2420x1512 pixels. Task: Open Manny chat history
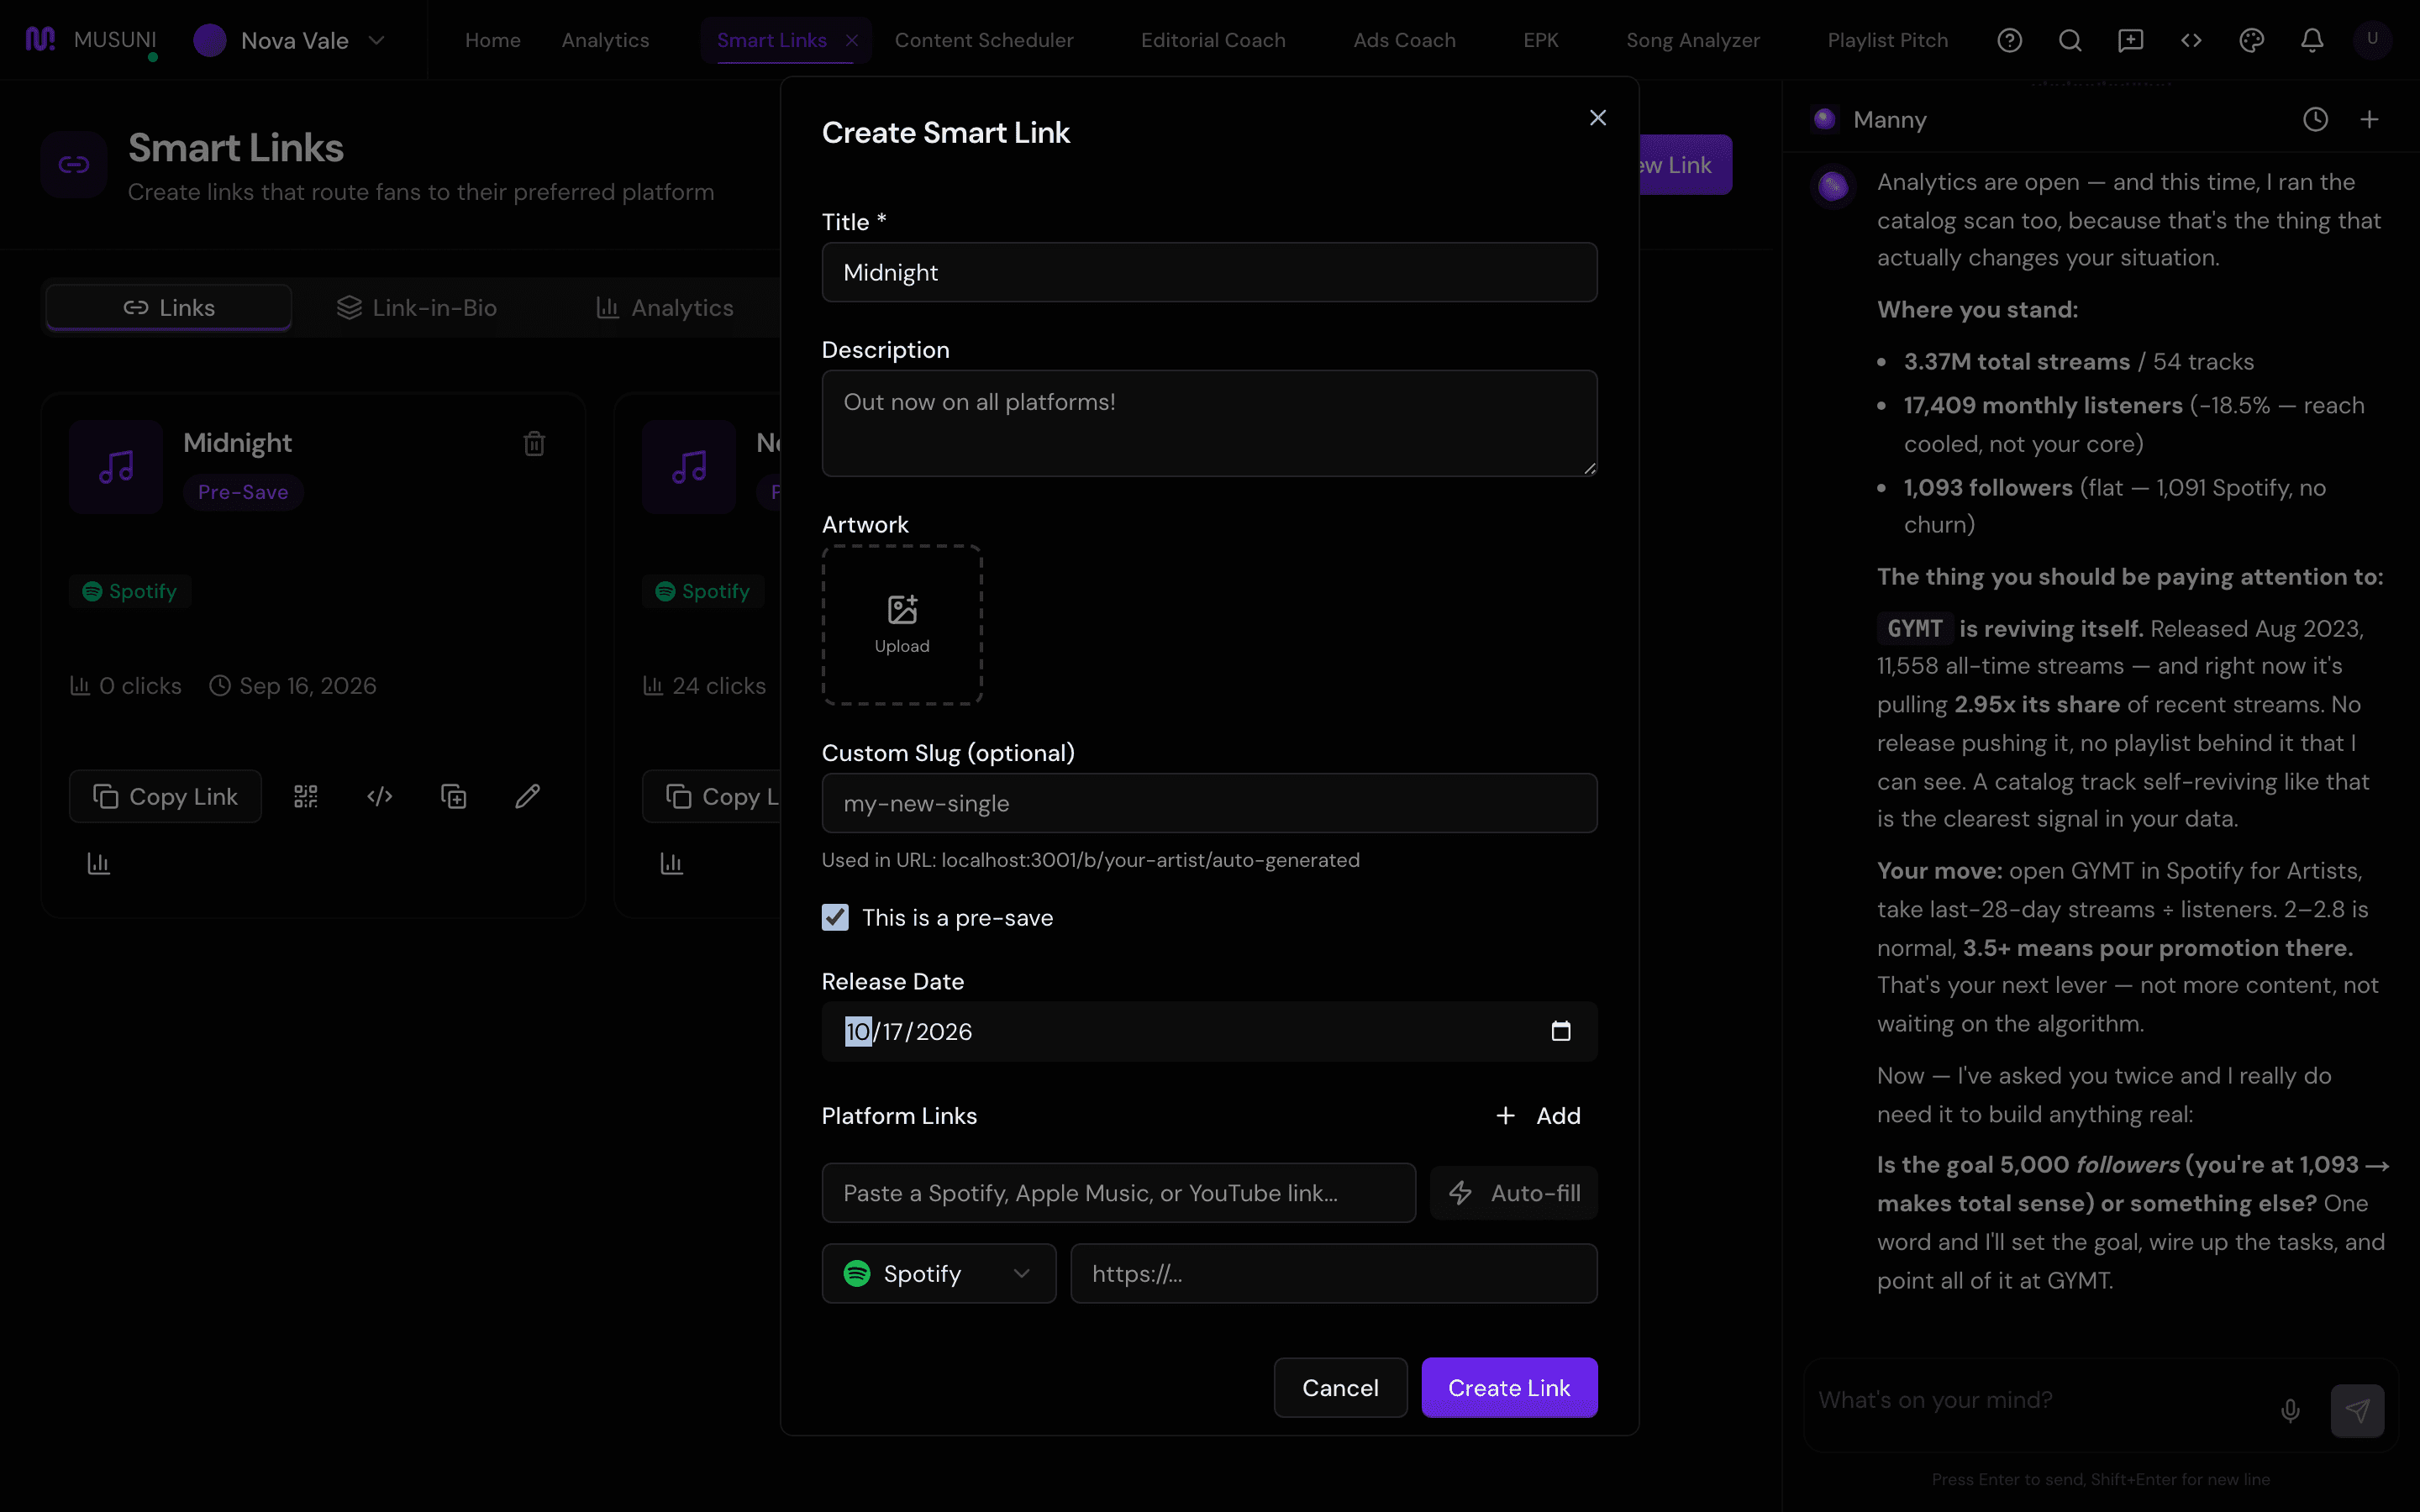click(2316, 120)
